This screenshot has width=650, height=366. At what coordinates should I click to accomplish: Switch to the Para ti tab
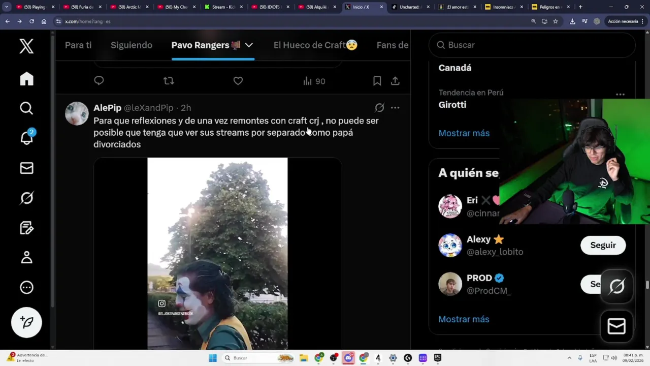coord(78,45)
